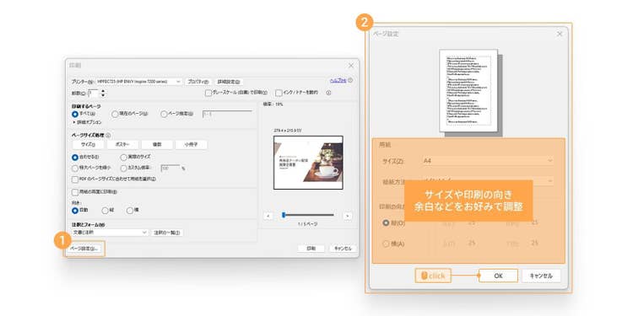Viewport: 633px width, 316px height.
Task: Select the 合わせる fit radio button
Action: click(74, 158)
